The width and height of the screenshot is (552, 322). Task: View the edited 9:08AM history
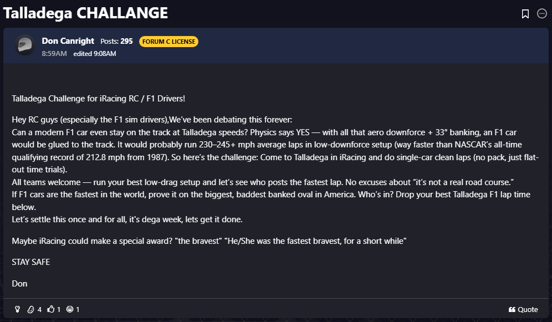95,53
